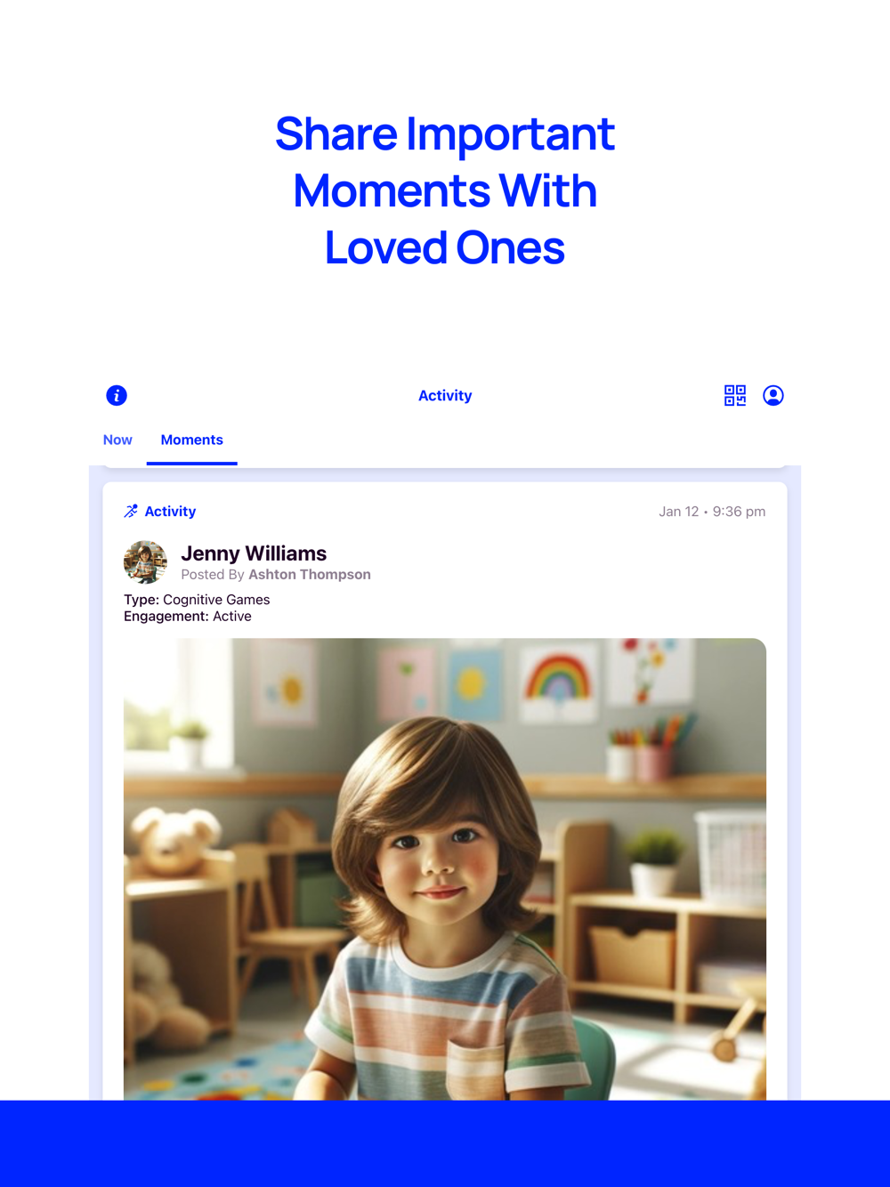Viewport: 890px width, 1187px height.
Task: Select the Engagement: Active line
Action: [x=188, y=616]
